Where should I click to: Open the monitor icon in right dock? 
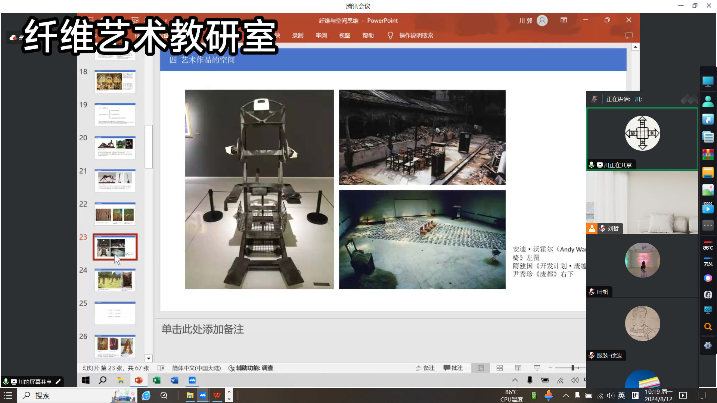708,81
